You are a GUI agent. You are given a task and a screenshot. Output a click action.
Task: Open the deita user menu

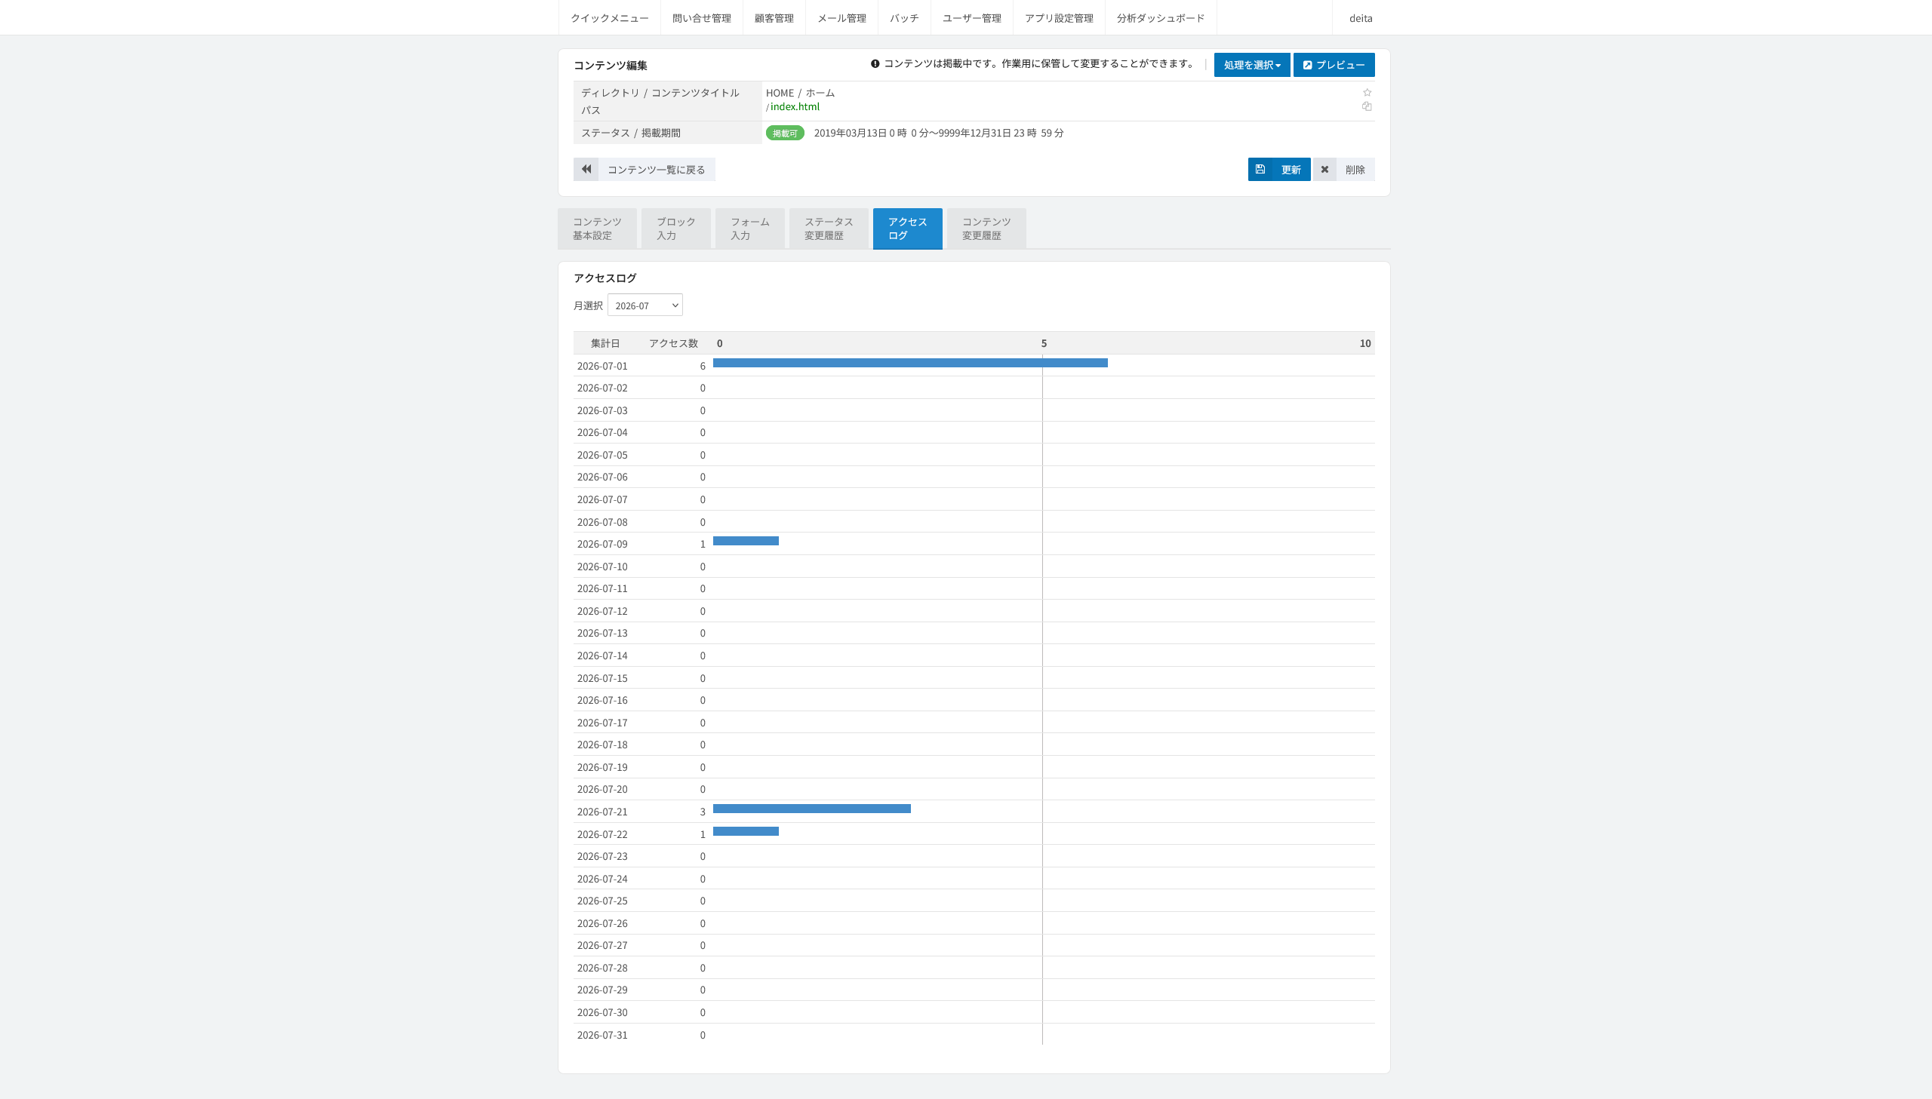[1361, 17]
